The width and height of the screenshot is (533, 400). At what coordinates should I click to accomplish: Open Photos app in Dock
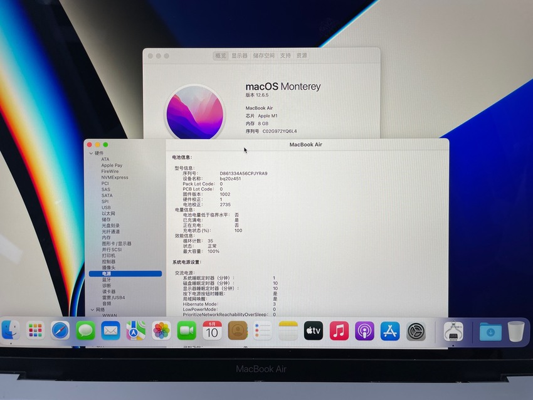[161, 330]
